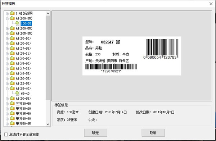Click the folder icon of 单排35-50
This screenshot has height=141, width=216.
12,113
